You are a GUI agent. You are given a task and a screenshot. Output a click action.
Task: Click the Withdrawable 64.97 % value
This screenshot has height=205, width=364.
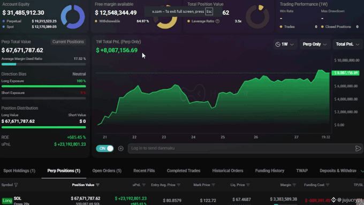coord(143,21)
